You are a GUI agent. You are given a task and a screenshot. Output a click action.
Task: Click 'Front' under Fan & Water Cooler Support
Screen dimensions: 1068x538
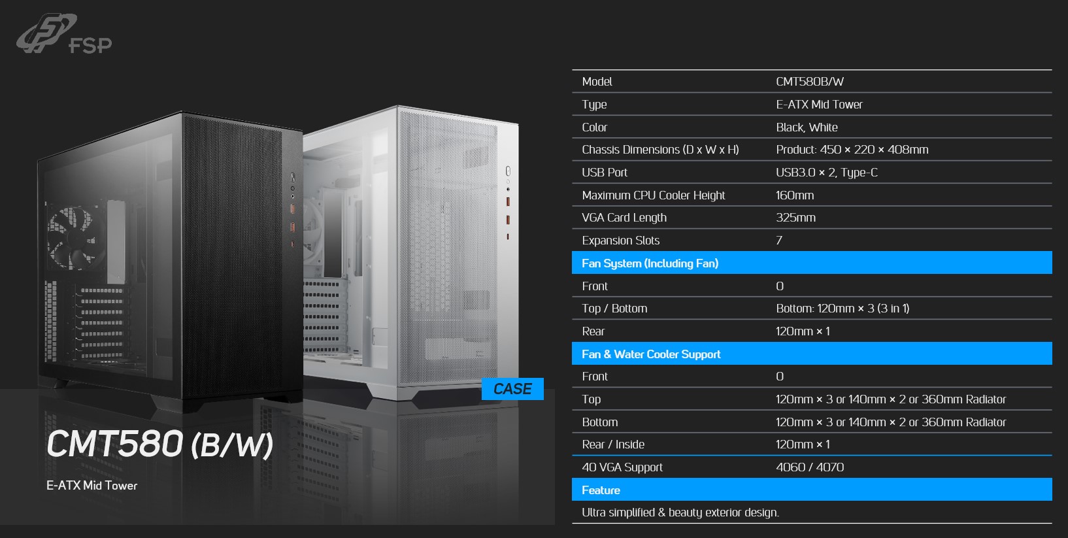point(595,377)
